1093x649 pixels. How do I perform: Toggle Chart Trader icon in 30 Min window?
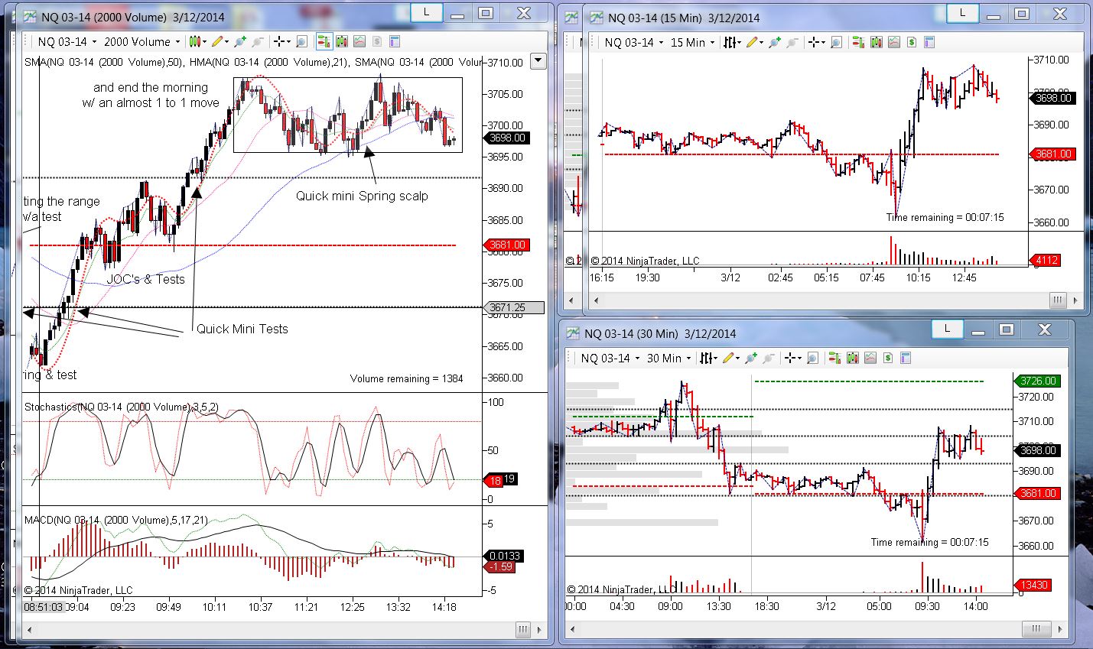coord(834,359)
